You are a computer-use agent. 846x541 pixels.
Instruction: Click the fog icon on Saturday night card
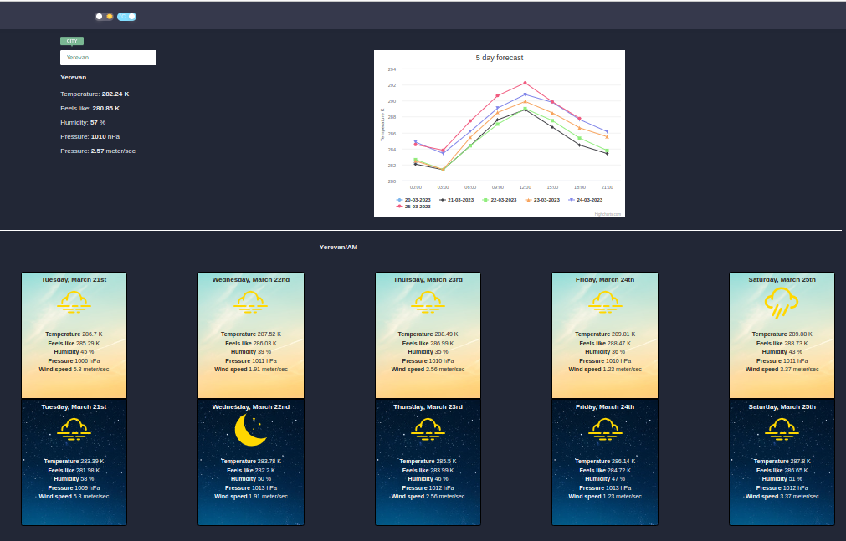[x=781, y=428]
